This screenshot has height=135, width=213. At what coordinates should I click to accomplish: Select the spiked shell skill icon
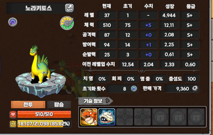pyautogui.click(x=107, y=117)
